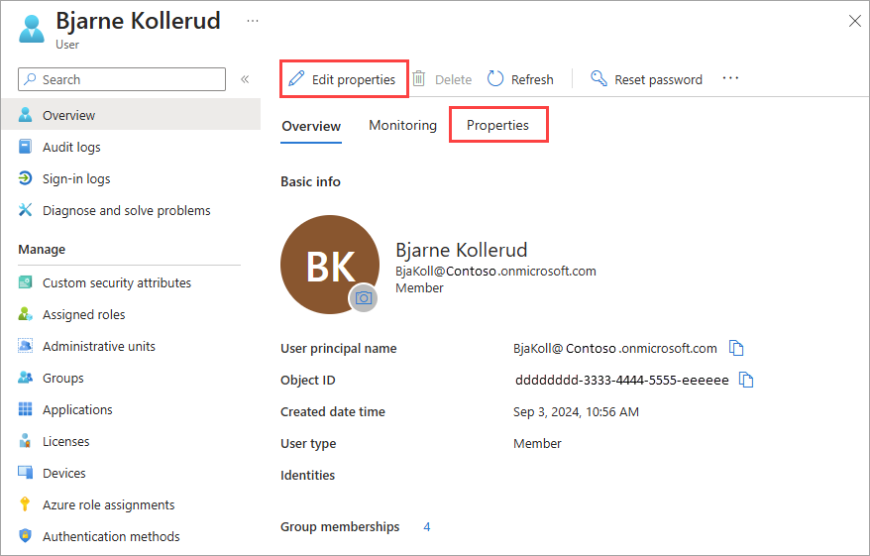Click the Applications grid icon
This screenshot has height=556, width=870.
(26, 409)
